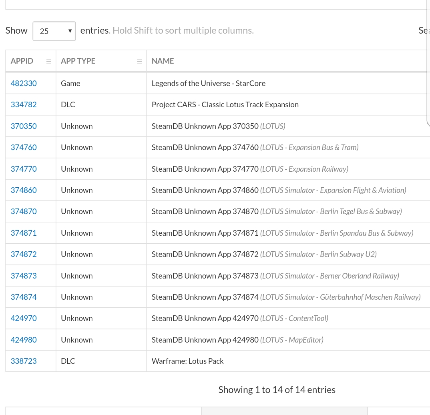This screenshot has width=430, height=415.
Task: Select the 374870 app ID link
Action: coord(24,211)
